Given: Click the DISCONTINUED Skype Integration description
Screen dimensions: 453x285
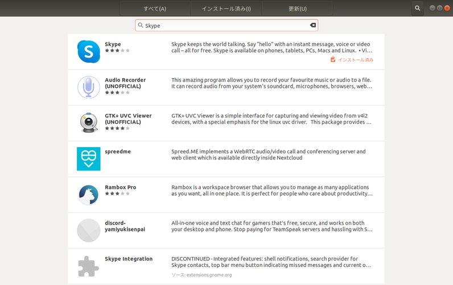Looking at the screenshot, I should (x=271, y=262).
